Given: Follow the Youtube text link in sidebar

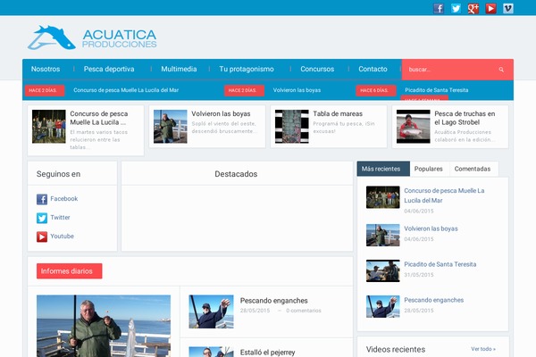Looking at the screenshot, I should [62, 236].
